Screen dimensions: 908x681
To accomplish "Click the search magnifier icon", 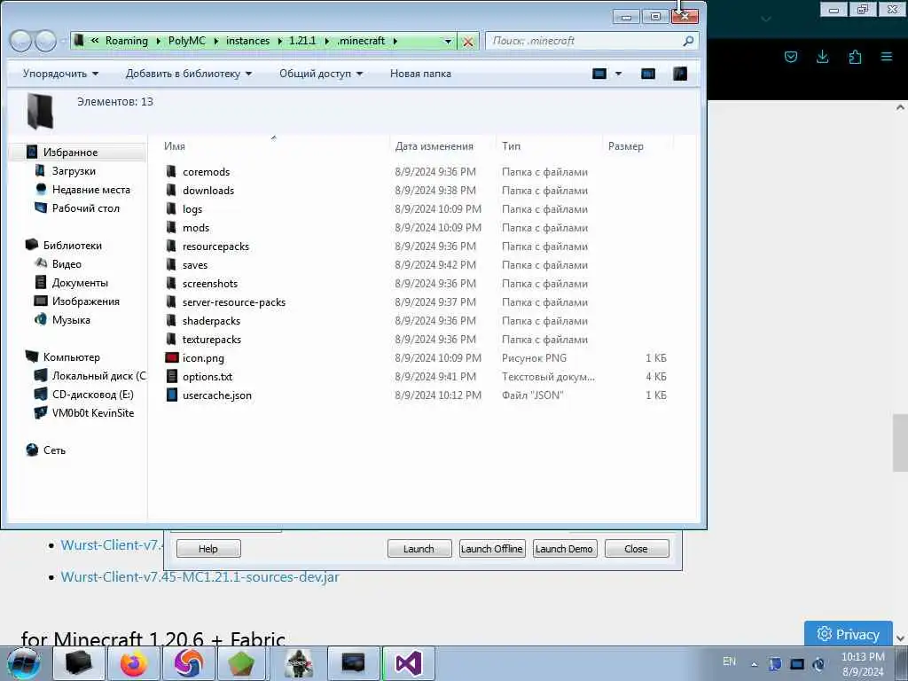I will (x=688, y=41).
